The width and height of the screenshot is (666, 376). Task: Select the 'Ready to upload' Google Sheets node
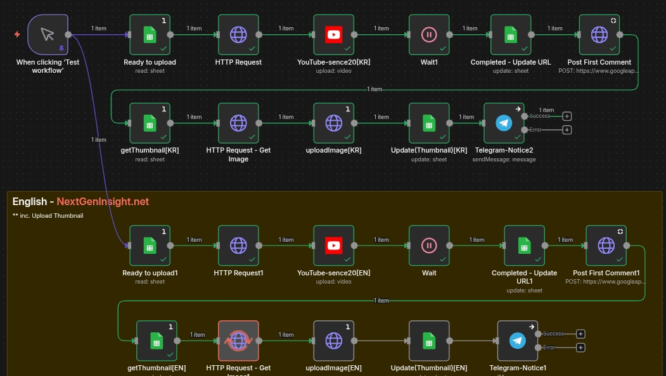[x=150, y=35]
